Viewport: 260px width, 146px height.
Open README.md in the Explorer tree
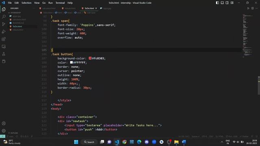(x=18, y=23)
